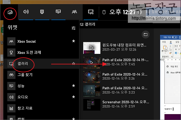Open the 파일 tab in Word ribbon
This screenshot has height=120, width=181.
[x=164, y=42]
